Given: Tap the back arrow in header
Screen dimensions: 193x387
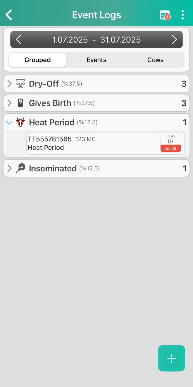Looking at the screenshot, I should point(9,15).
